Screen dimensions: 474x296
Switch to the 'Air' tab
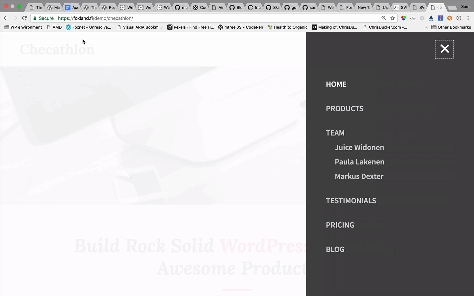tap(218, 7)
